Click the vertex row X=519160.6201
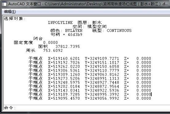170x114 pixels. click(90, 59)
